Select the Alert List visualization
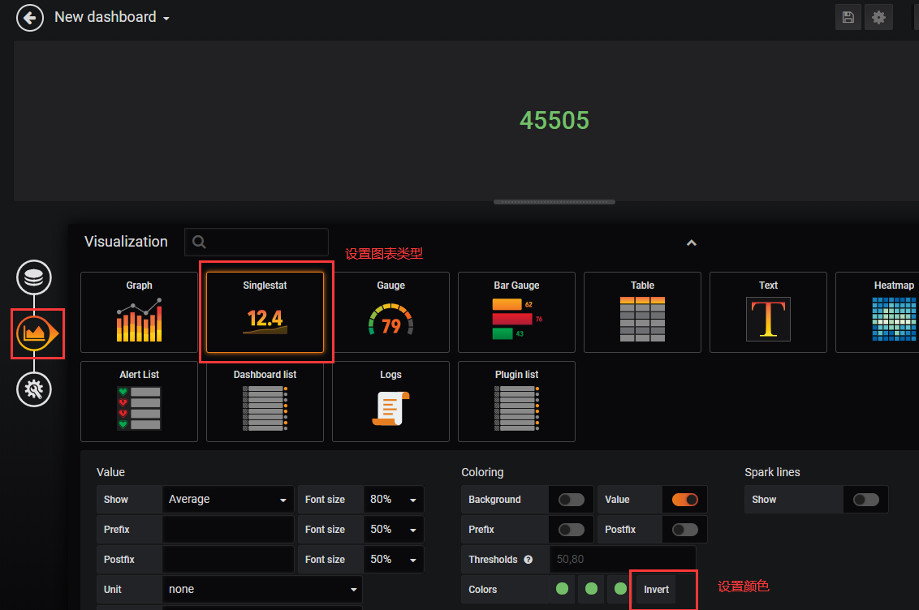 (x=139, y=401)
